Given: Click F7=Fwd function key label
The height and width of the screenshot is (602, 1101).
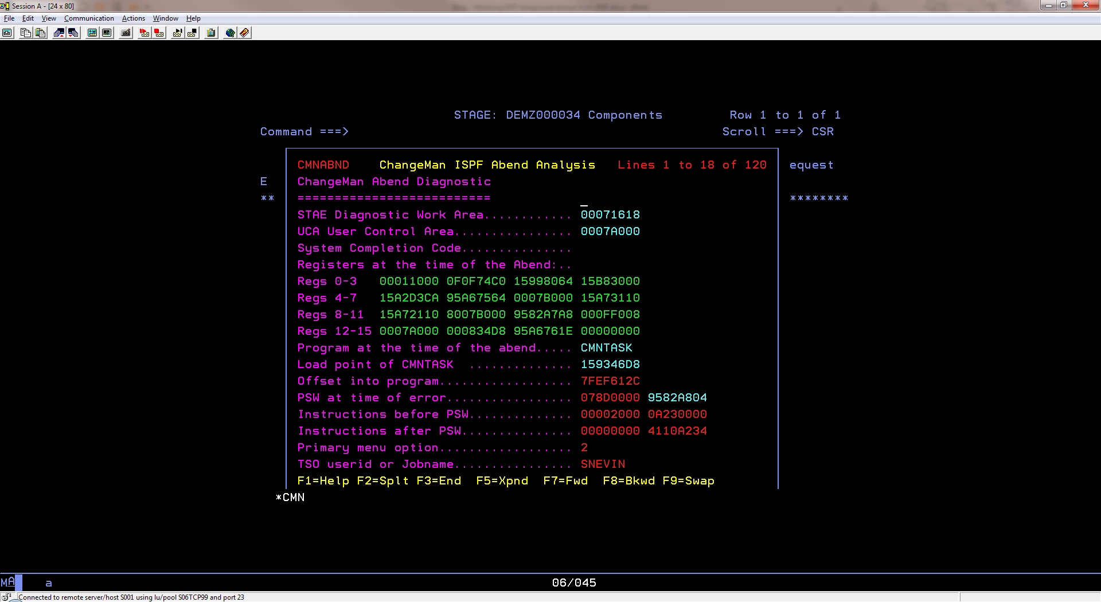Looking at the screenshot, I should (x=565, y=481).
